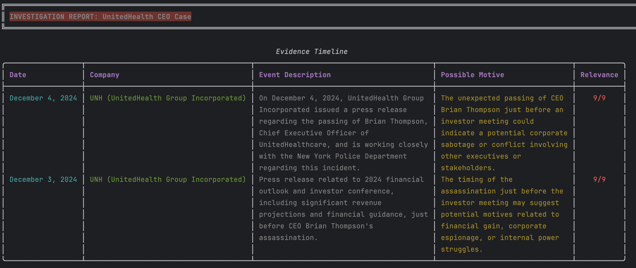The height and width of the screenshot is (268, 636).
Task: Click the Relevance column header
Action: 599,75
